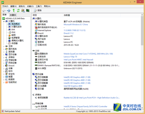Click the AIDA64 v5.20.3449 Beta root node
The height and width of the screenshot is (114, 145).
(15, 19)
